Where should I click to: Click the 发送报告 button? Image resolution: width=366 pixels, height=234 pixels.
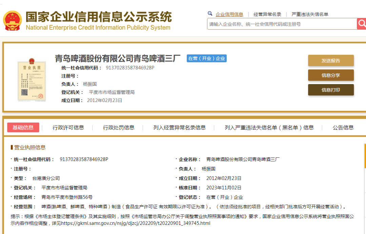point(331,60)
